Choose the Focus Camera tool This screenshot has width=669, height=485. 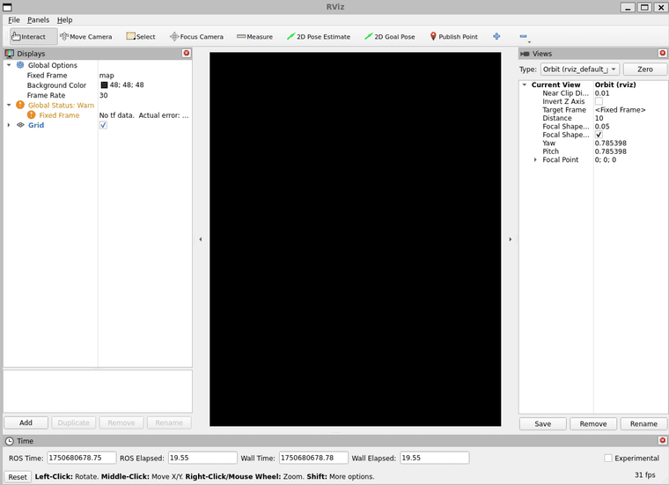pos(196,37)
